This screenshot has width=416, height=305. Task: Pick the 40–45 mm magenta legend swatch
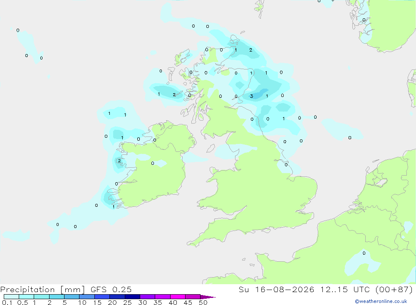point(178,297)
